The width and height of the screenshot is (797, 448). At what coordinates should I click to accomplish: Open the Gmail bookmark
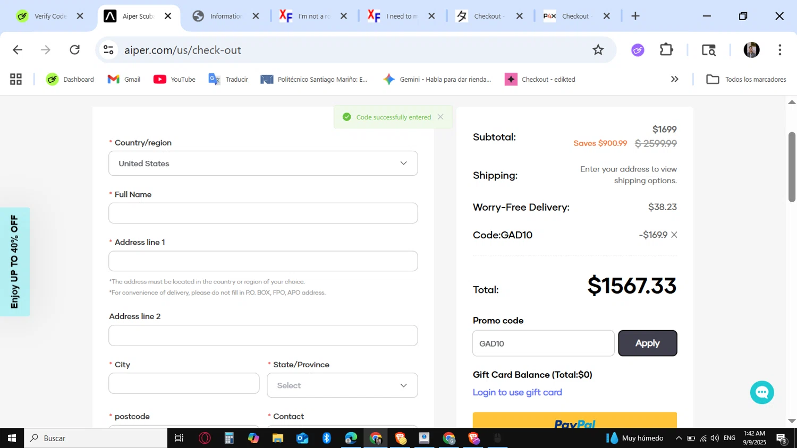[124, 79]
